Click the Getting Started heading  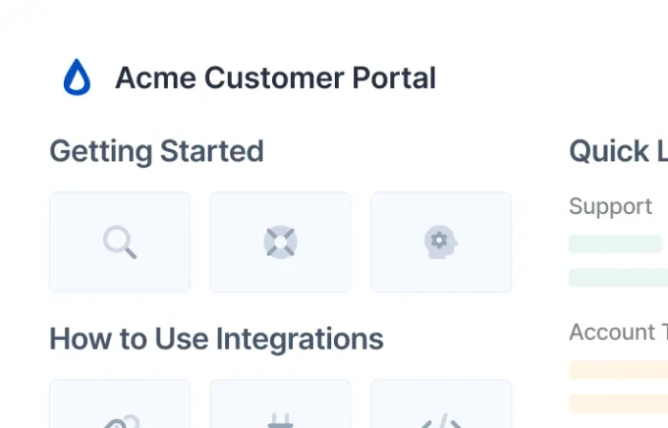tap(157, 151)
